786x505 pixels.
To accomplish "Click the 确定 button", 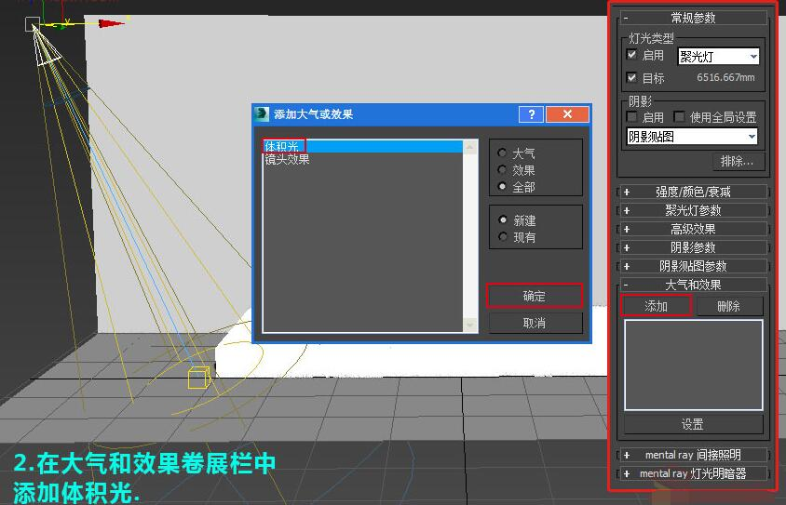I will (x=535, y=296).
